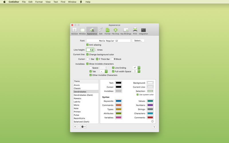Select the Bar cursor option
The height and width of the screenshot is (143, 229).
click(88, 59)
